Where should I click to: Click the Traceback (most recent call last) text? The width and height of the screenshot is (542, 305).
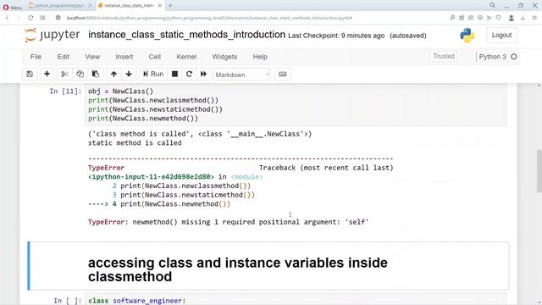[326, 168]
